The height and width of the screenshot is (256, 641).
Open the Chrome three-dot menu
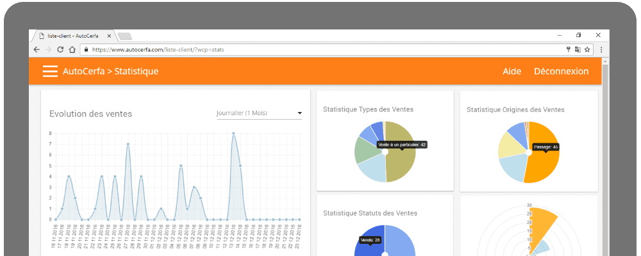[601, 49]
